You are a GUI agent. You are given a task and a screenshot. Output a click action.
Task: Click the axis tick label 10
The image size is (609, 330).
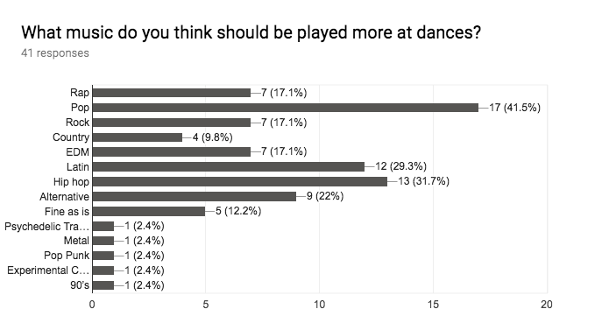(319, 305)
